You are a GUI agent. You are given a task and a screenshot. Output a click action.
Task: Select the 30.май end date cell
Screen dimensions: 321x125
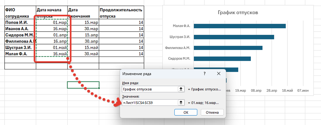pos(83,54)
